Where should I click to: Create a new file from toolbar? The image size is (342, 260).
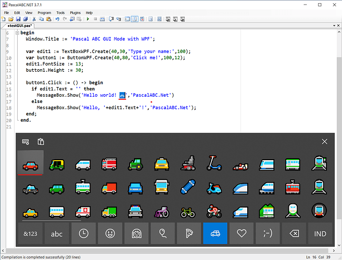tap(4, 19)
